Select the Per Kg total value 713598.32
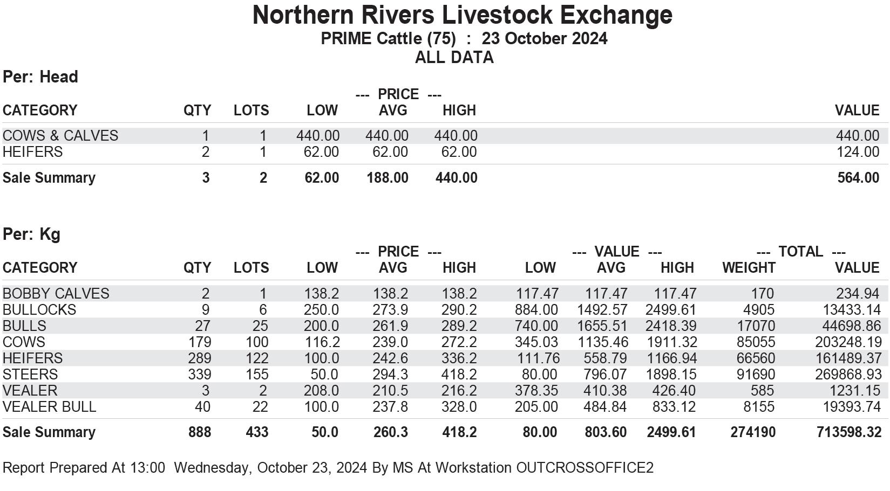890x491 pixels. (848, 432)
